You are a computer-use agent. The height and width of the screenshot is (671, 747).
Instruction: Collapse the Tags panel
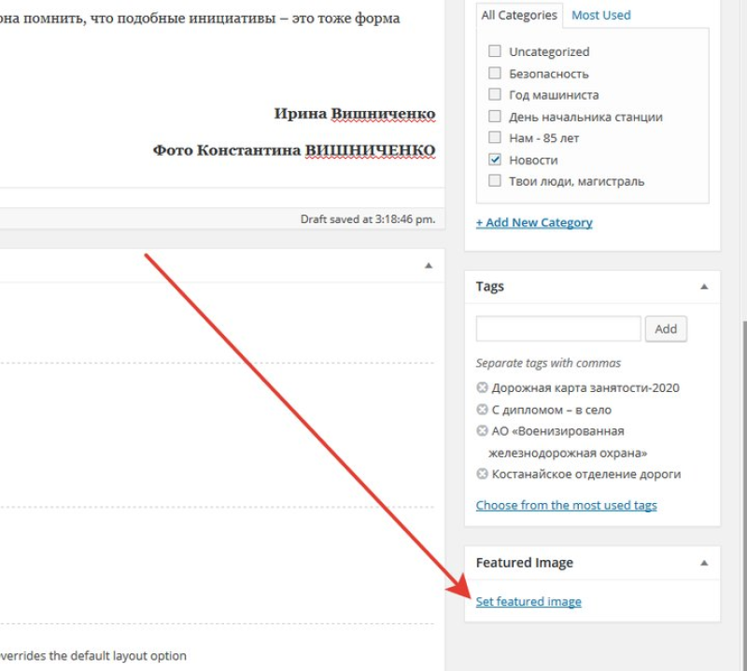[704, 287]
